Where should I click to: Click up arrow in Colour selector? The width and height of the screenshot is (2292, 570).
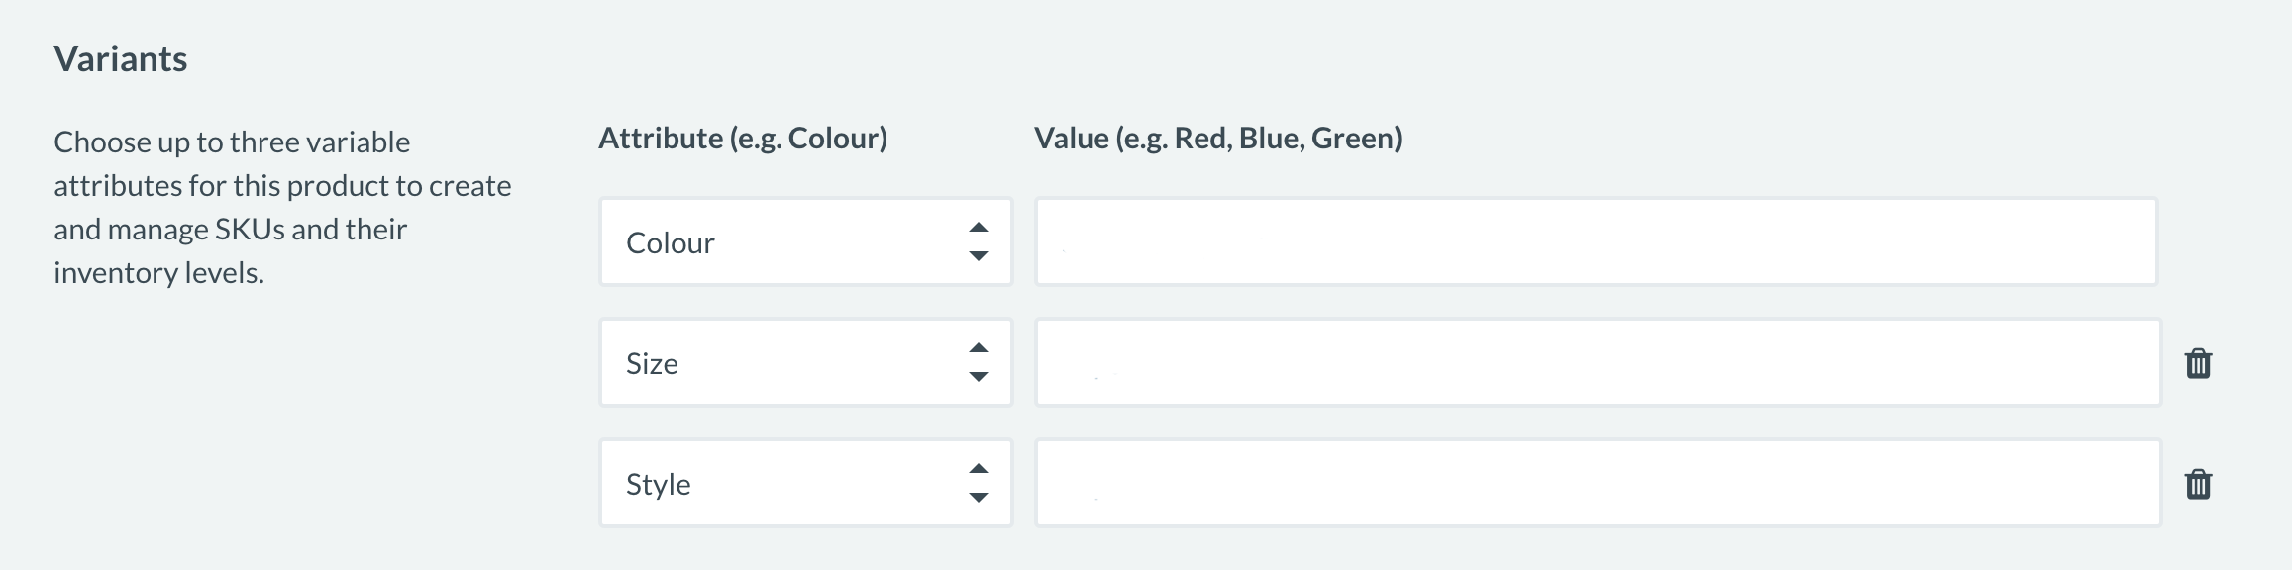(x=979, y=228)
